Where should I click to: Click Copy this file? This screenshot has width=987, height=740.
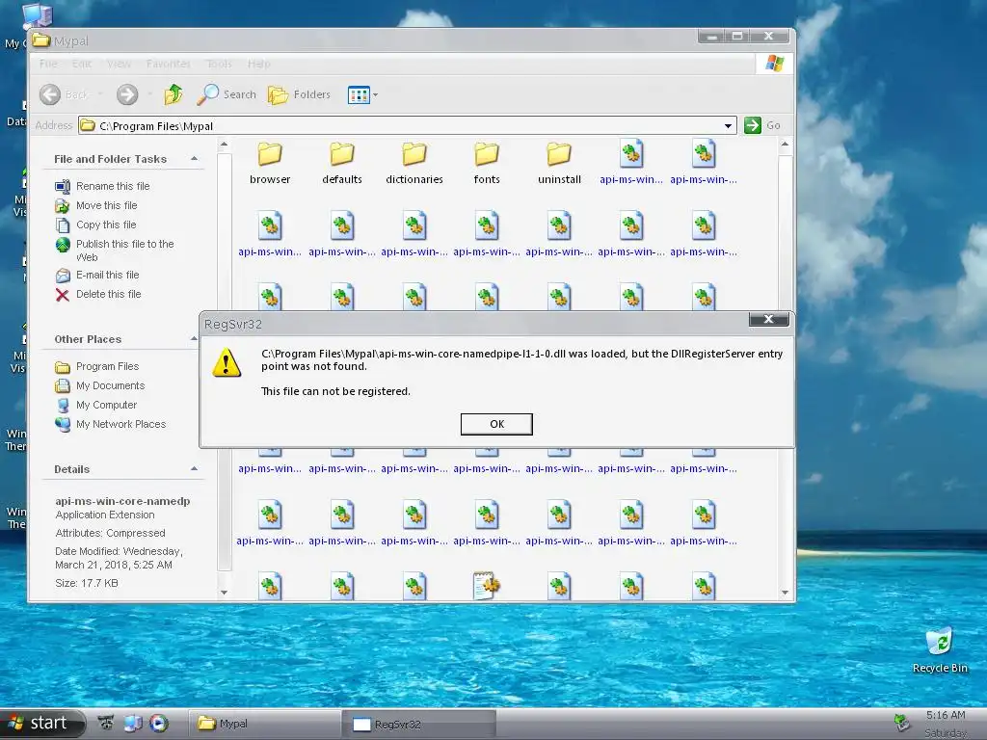coord(106,225)
